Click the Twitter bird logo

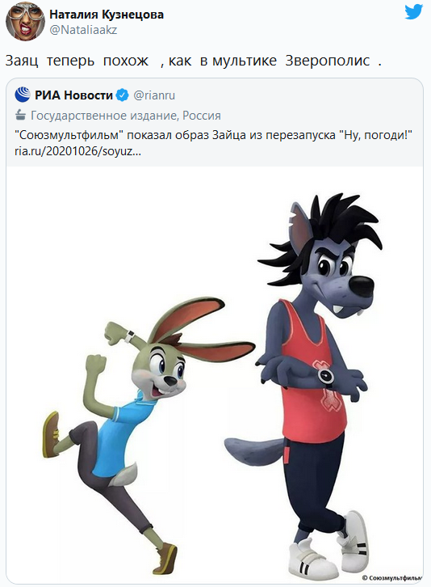(x=413, y=12)
